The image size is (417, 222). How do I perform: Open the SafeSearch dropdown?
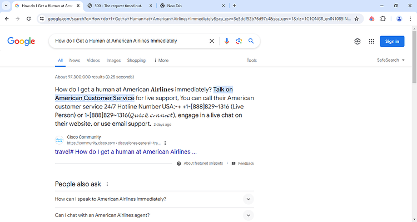tap(391, 60)
